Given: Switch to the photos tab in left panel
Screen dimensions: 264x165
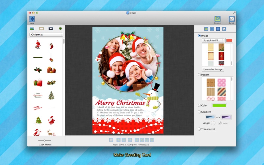Looking at the screenshot, I should pos(32,29).
